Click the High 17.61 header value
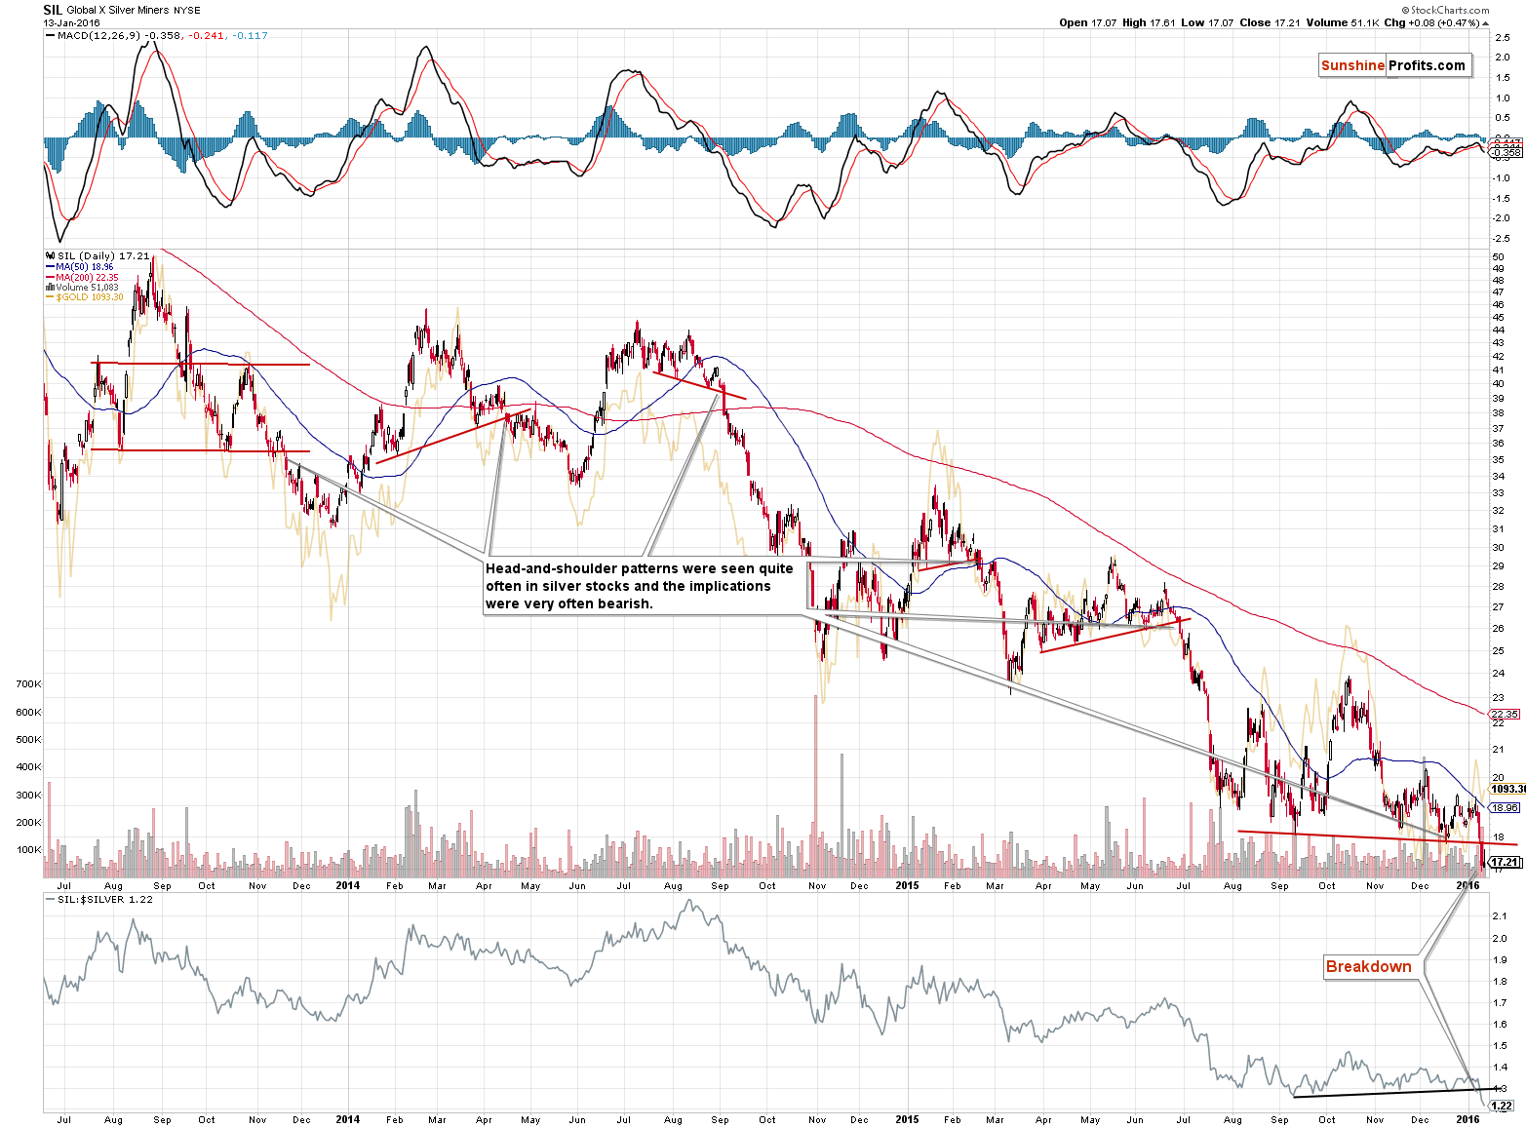 click(1148, 22)
